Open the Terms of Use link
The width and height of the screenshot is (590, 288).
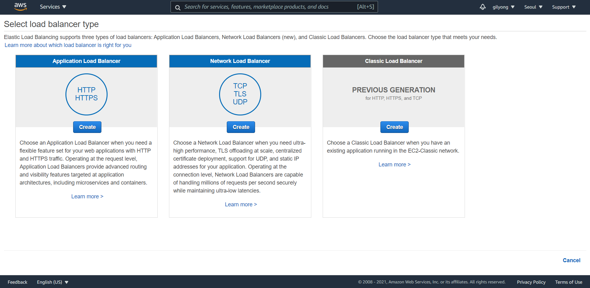tap(569, 282)
